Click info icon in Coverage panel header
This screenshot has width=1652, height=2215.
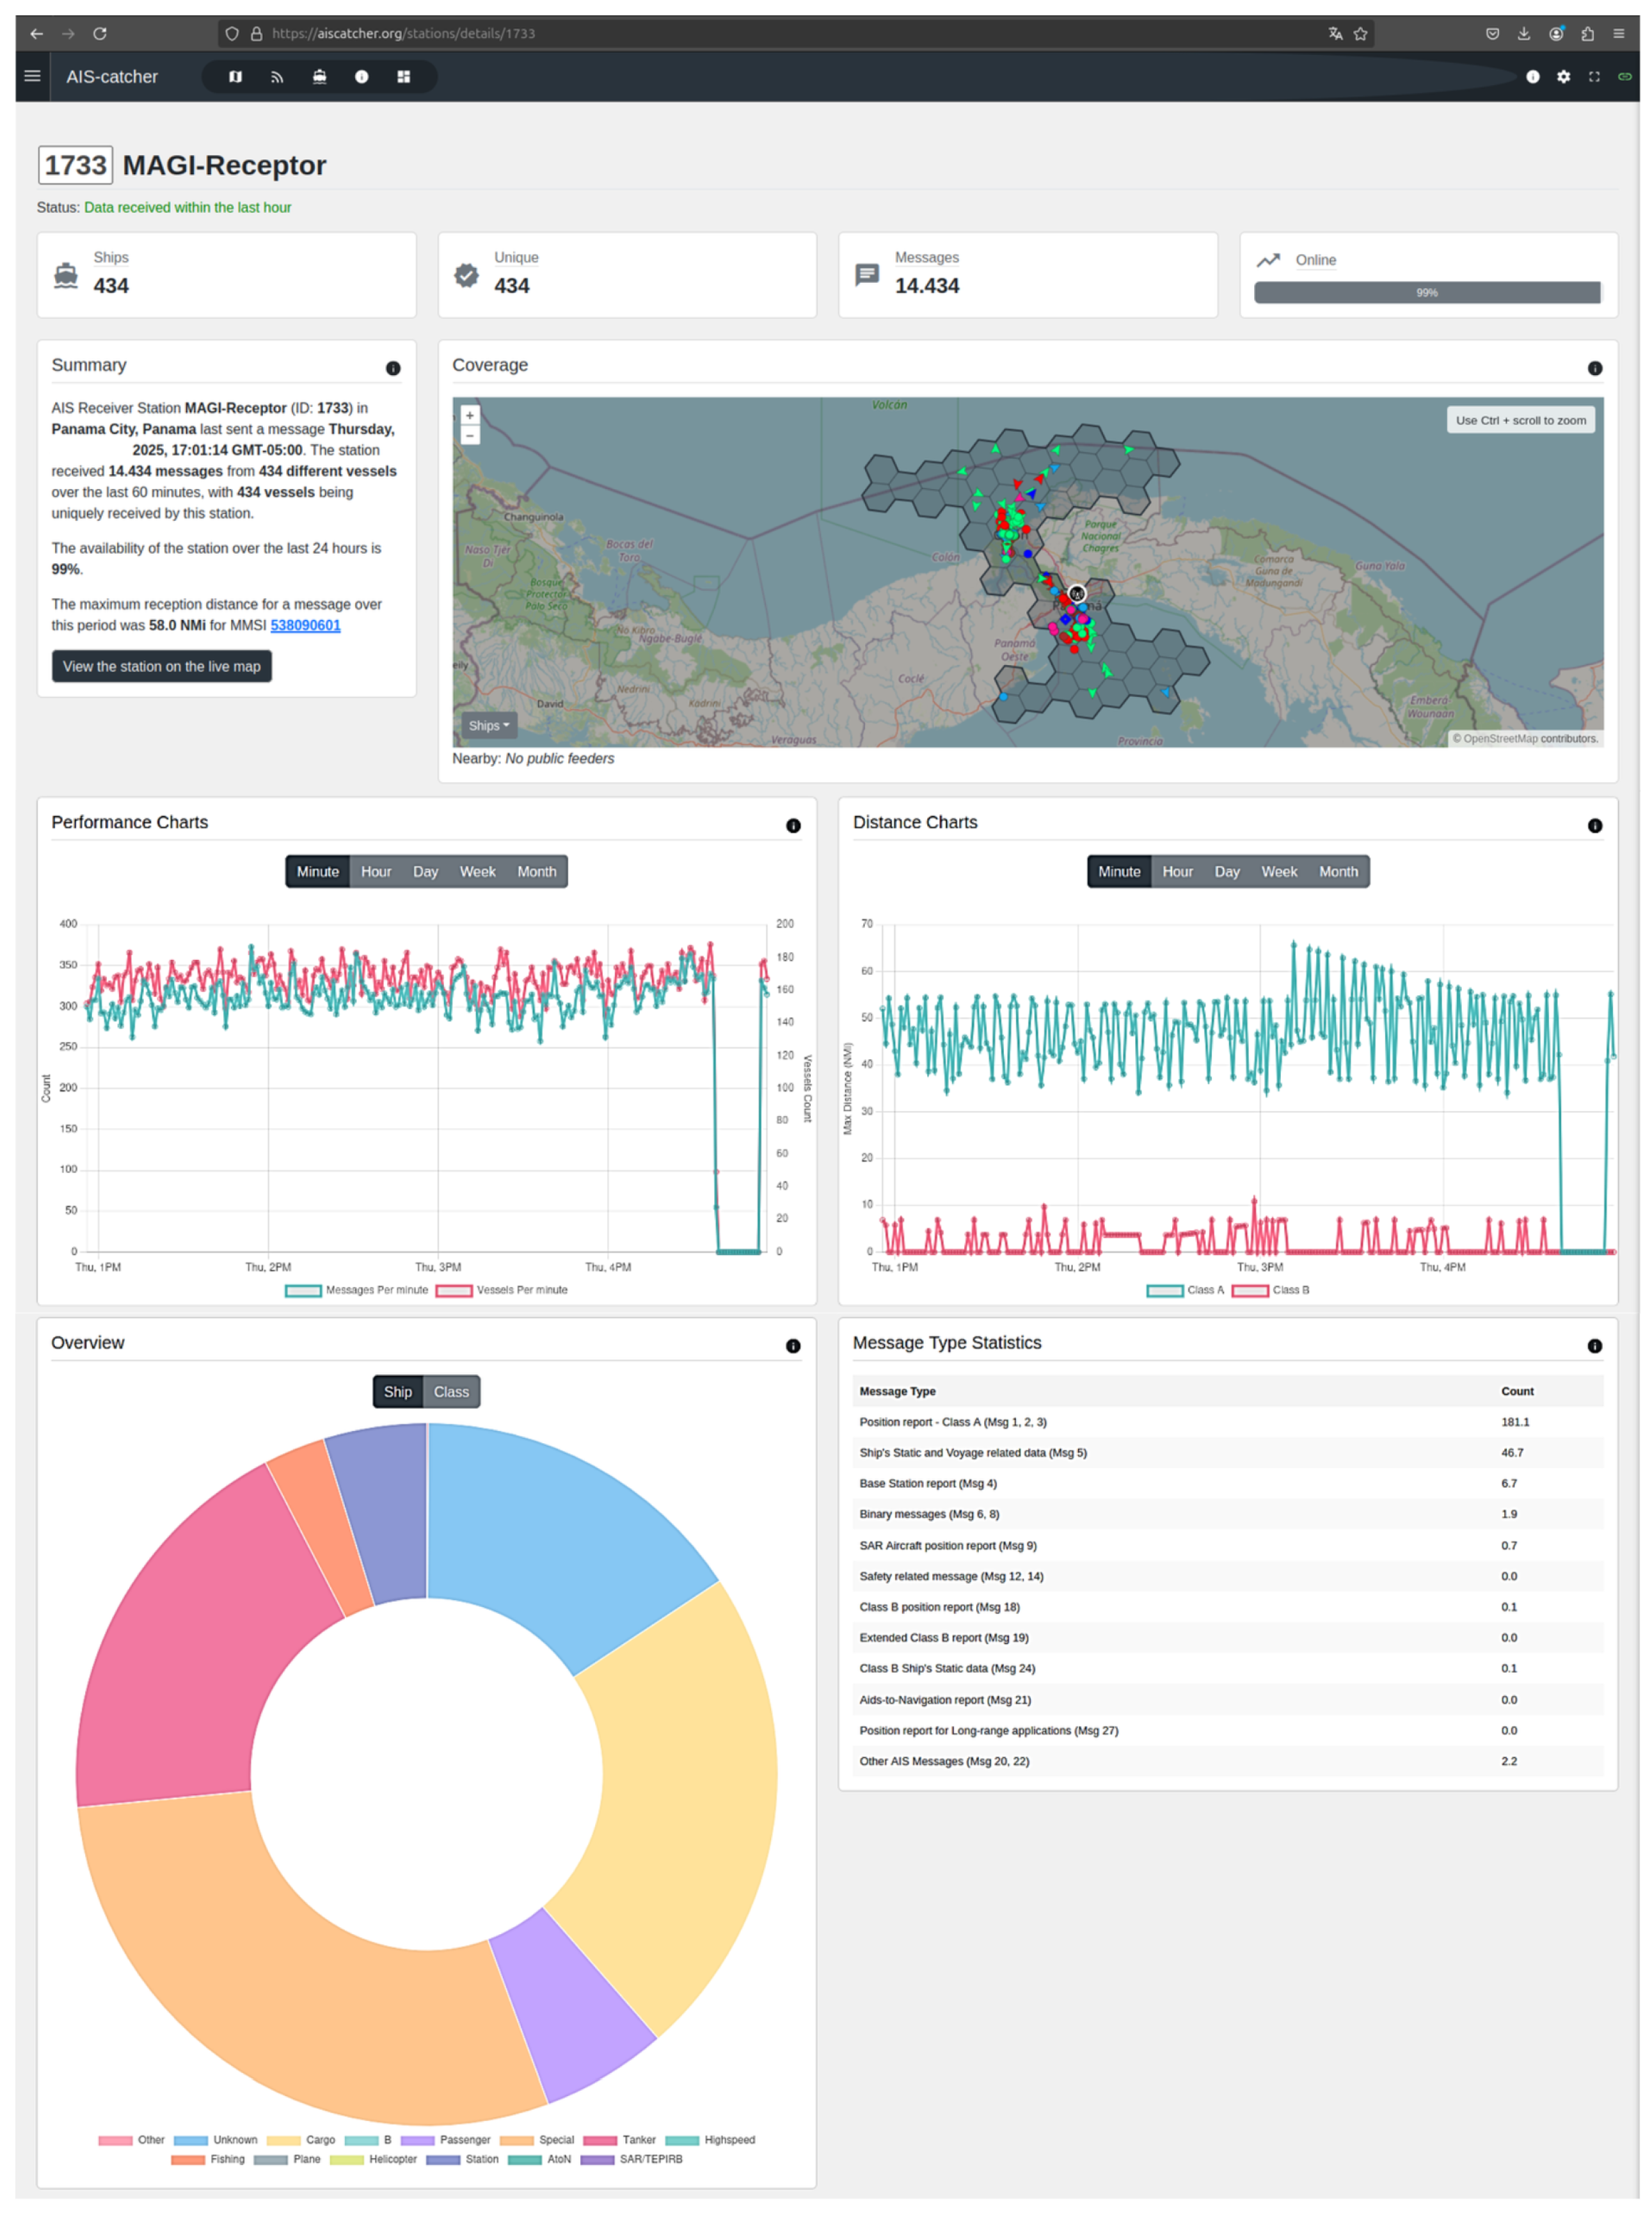[1594, 368]
